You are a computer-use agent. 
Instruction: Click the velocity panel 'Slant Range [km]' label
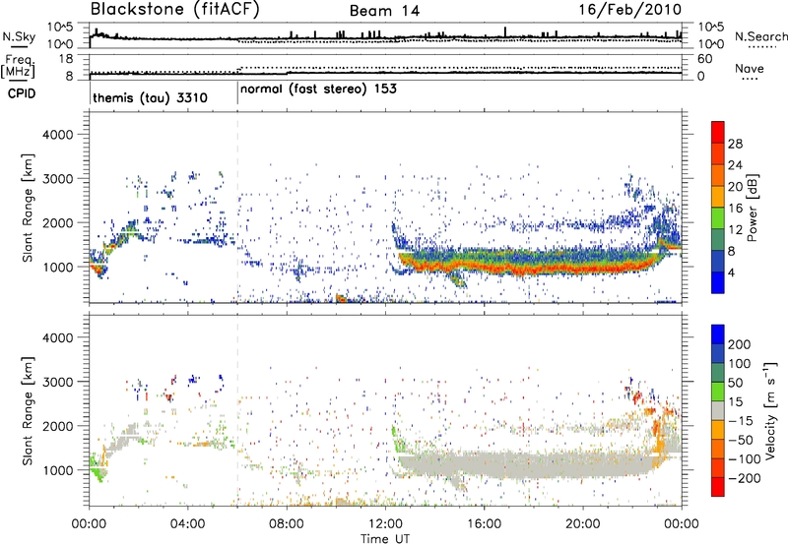pos(29,410)
